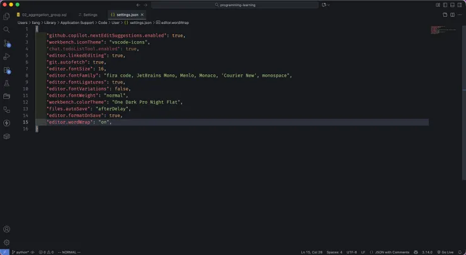Change the UTF-8 file encoding

pyautogui.click(x=351, y=252)
